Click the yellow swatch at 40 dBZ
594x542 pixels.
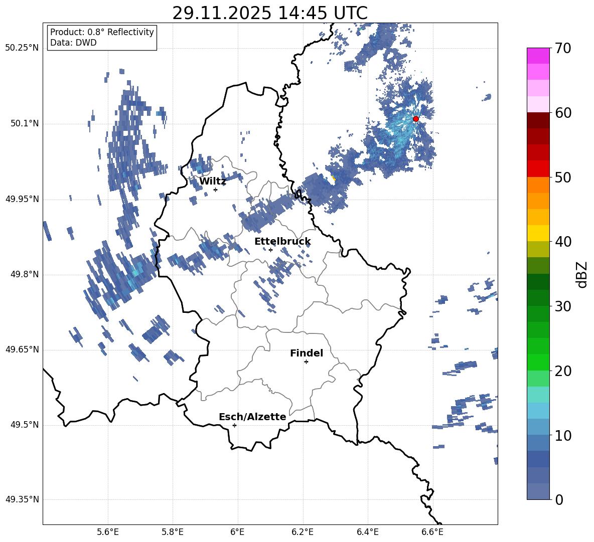coord(538,233)
